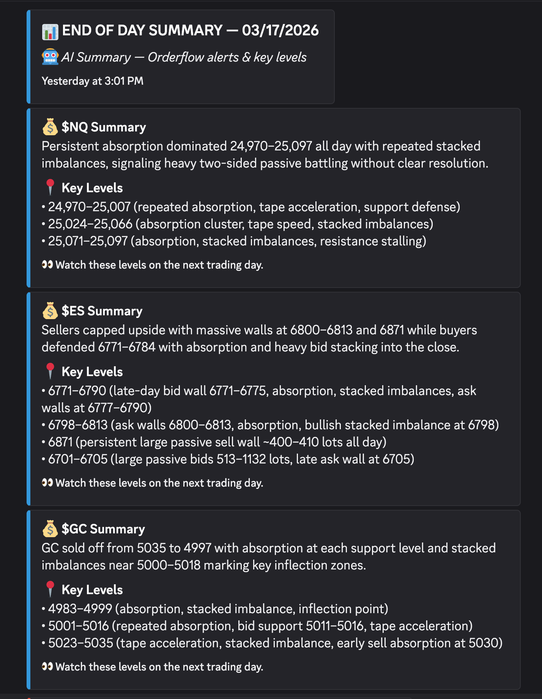The width and height of the screenshot is (542, 699).
Task: Click the Yesterday at 3:01 PM timestamp
Action: [x=93, y=81]
